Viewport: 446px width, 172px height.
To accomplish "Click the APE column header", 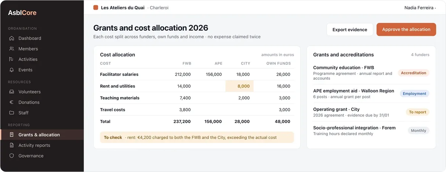I will [218, 63].
